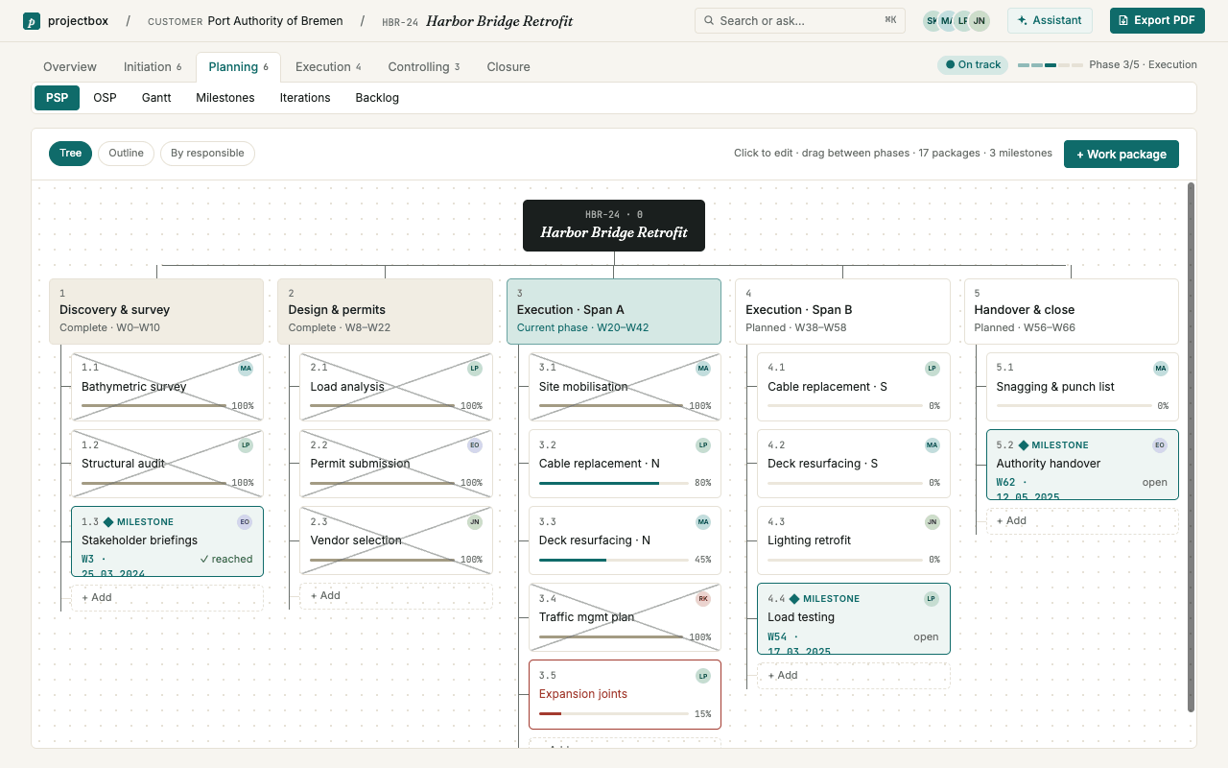Click the milestone diamond on Authority handover

pos(1024,445)
